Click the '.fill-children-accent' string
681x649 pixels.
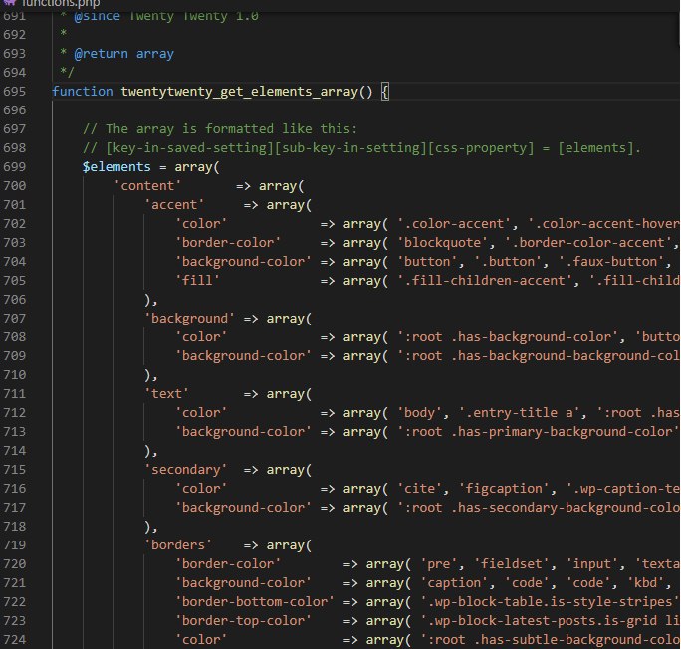pos(485,281)
